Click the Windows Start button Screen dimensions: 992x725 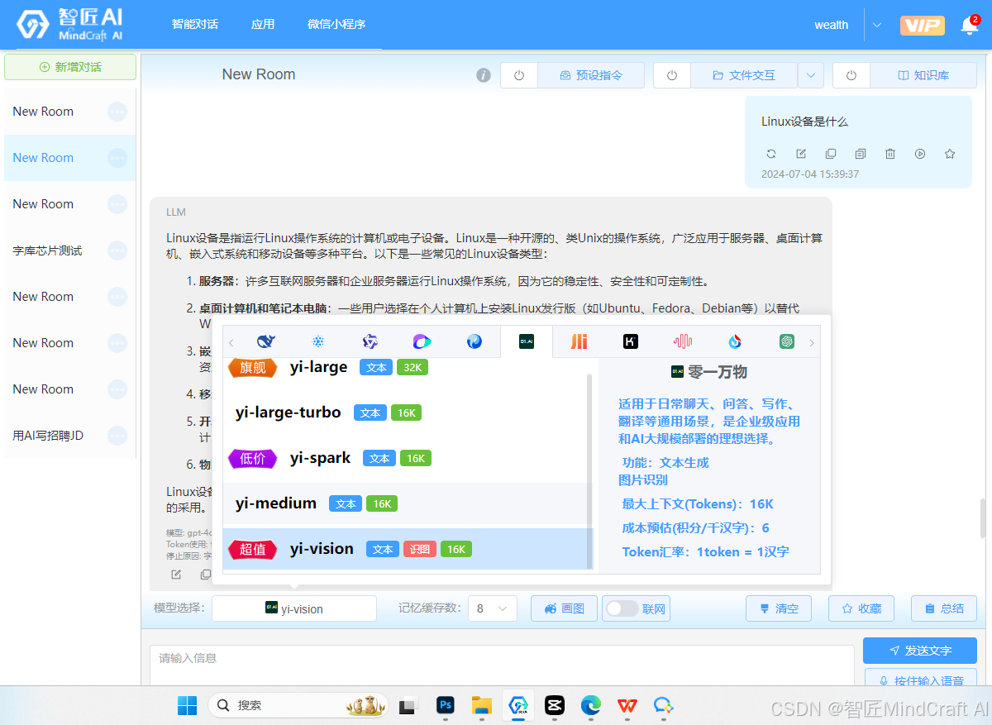pyautogui.click(x=188, y=705)
